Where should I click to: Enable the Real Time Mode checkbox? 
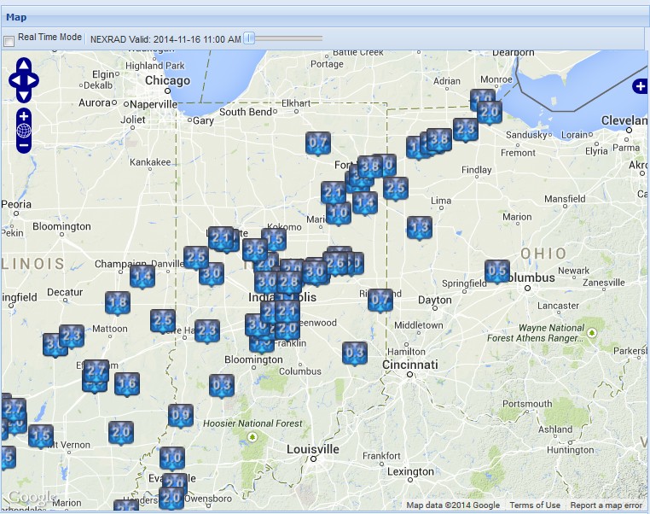pos(9,40)
